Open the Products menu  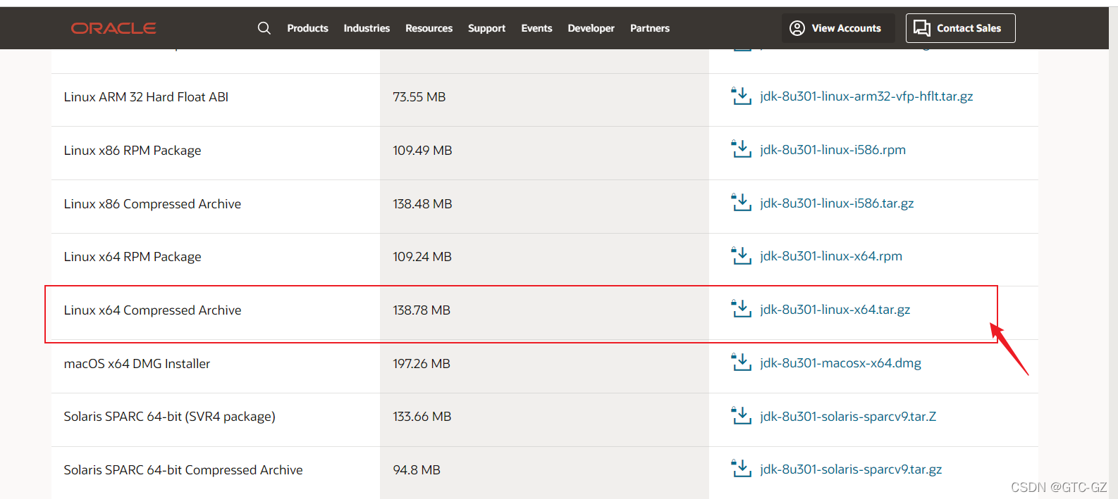pos(307,28)
